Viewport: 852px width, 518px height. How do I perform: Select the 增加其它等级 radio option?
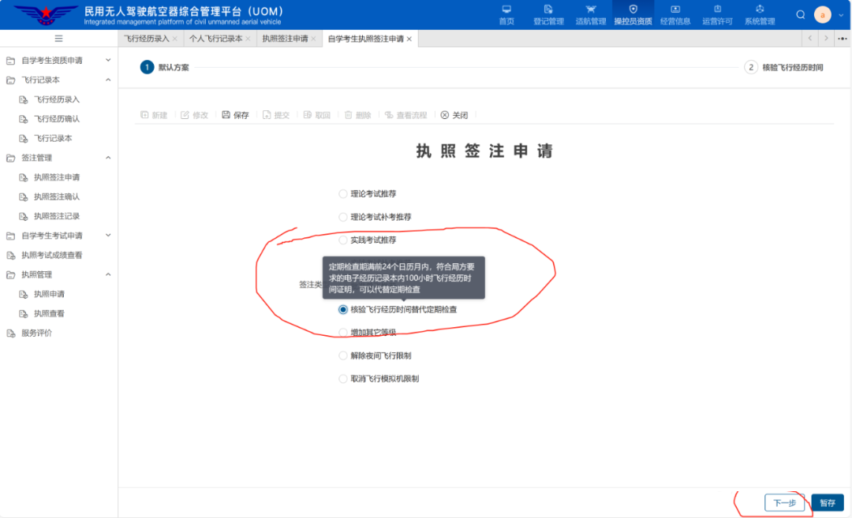point(343,332)
